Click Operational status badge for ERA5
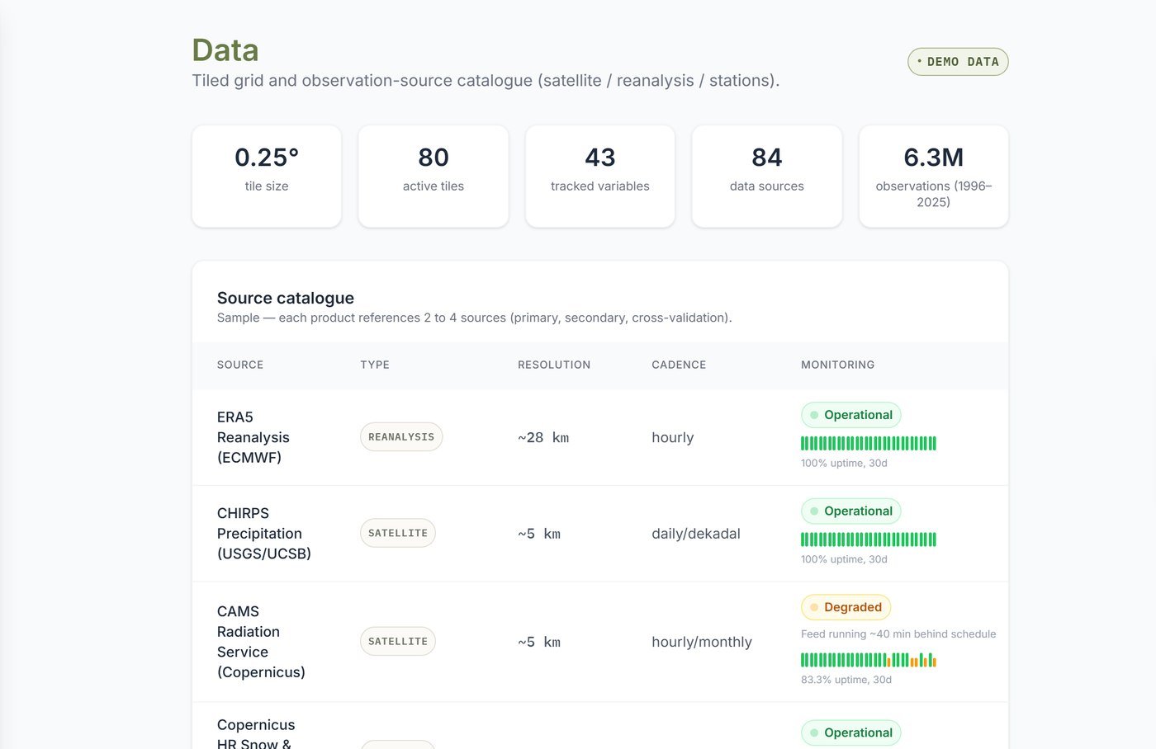The width and height of the screenshot is (1156, 749). click(x=851, y=415)
